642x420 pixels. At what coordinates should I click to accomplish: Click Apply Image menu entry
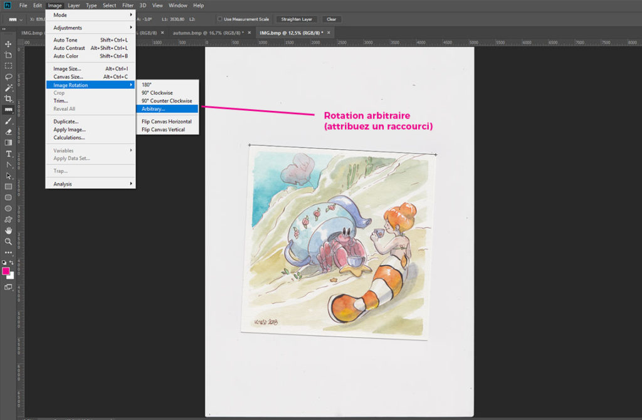90,130
